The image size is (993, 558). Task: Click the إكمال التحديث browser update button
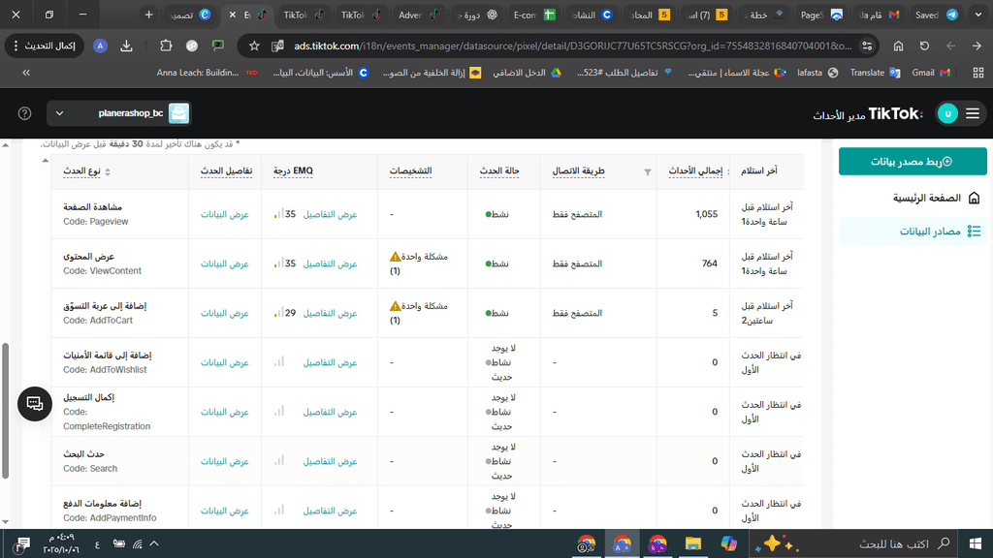(x=45, y=46)
